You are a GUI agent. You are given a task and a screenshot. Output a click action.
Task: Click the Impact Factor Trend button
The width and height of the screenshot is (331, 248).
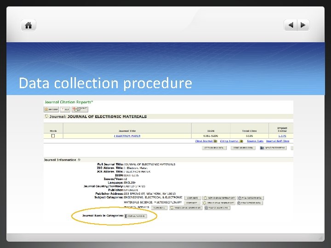[273, 148]
